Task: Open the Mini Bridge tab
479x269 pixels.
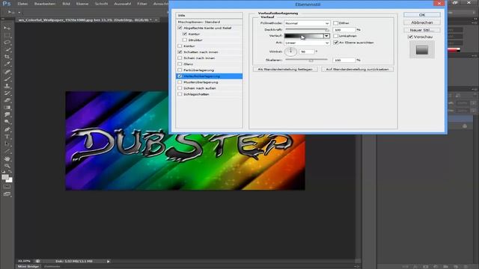Action: (x=28, y=267)
